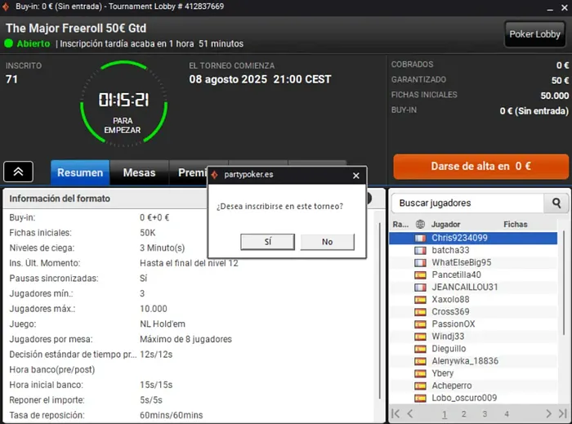This screenshot has height=424, width=572.
Task: Close the Tournament Lobby window
Action: (x=565, y=7)
